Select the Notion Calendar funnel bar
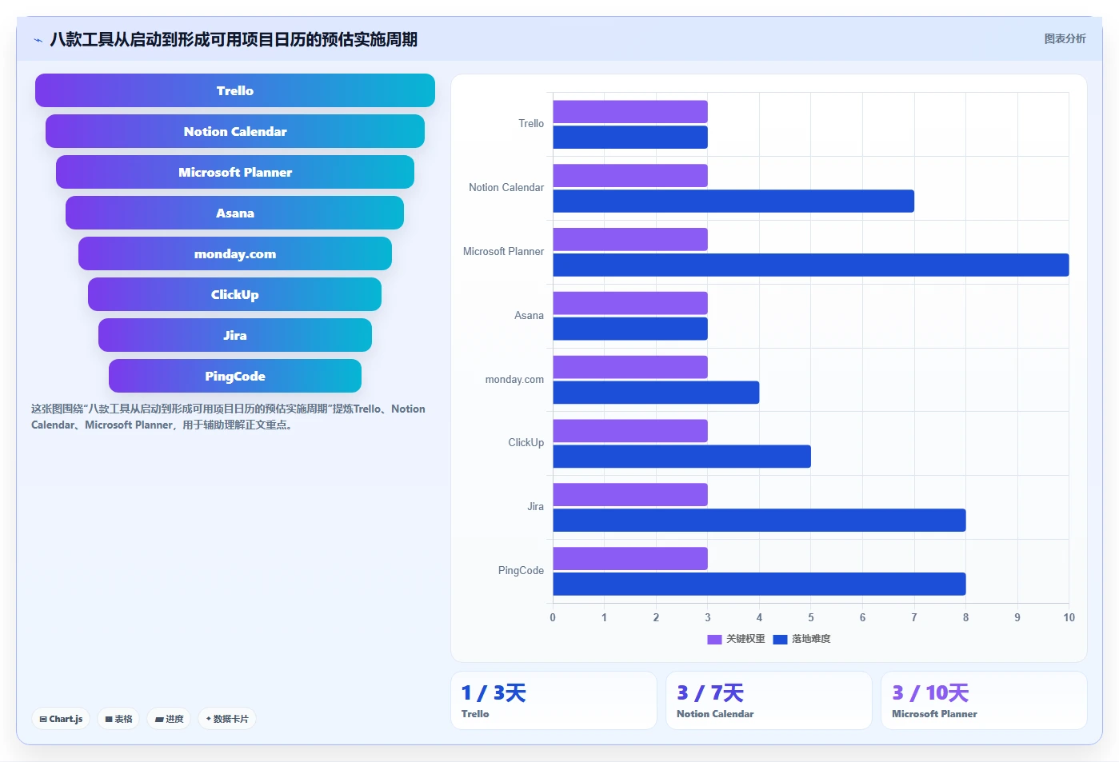 [x=235, y=131]
